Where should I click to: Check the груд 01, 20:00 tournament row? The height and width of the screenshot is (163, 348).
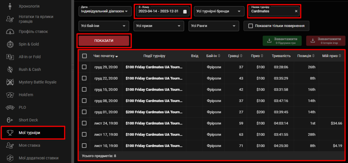pos(84,112)
